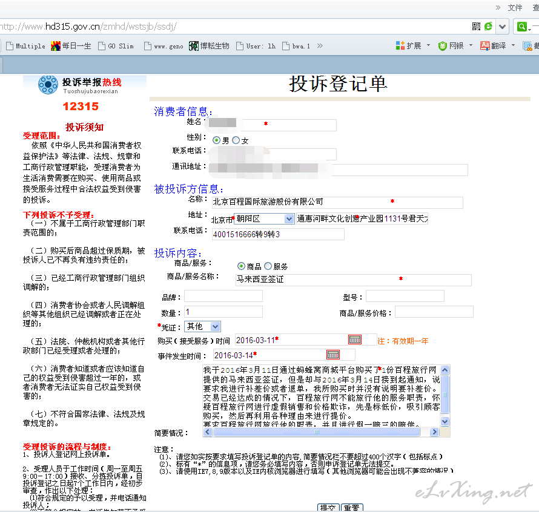The width and height of the screenshot is (539, 512).
Task: Expand the arrow beside 翻译
Action: tap(513, 45)
